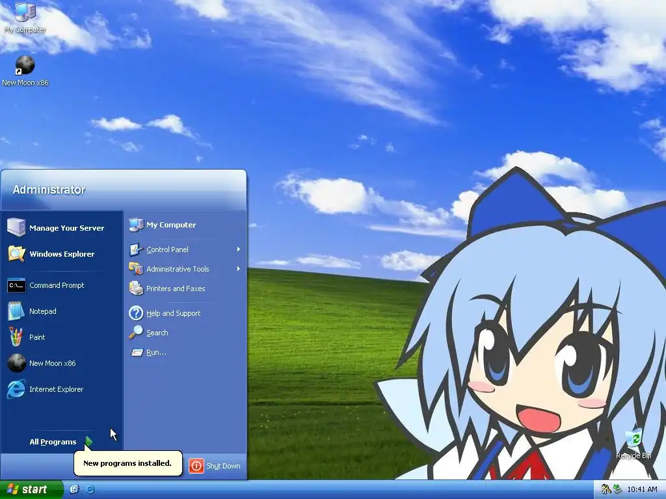Click the Run icon in Start menu

pos(137,352)
